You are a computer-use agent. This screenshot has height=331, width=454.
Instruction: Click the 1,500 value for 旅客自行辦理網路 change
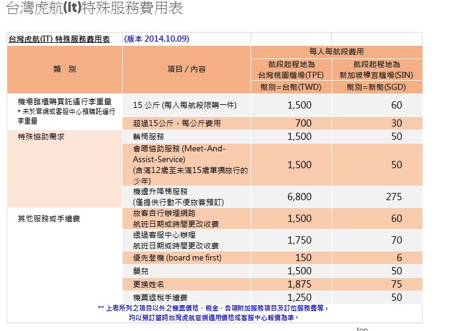(x=299, y=218)
